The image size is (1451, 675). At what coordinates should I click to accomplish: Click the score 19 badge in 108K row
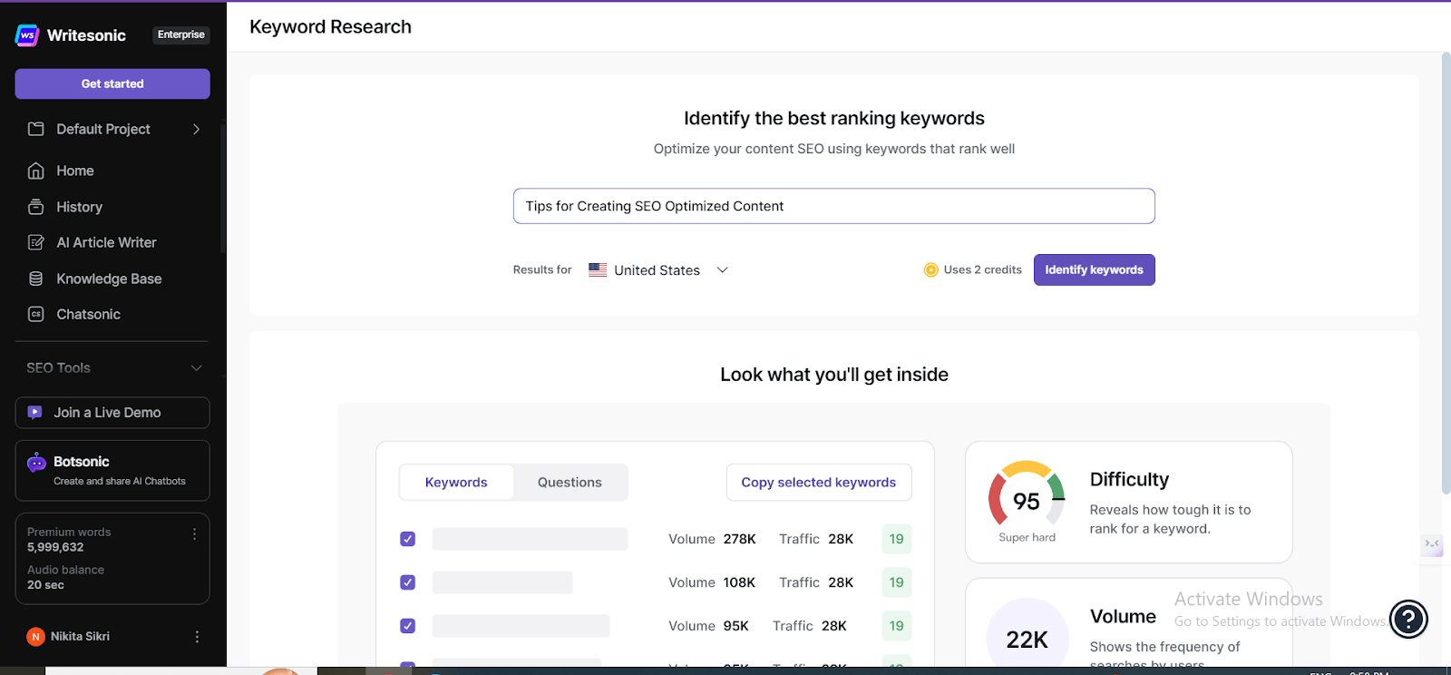click(897, 582)
